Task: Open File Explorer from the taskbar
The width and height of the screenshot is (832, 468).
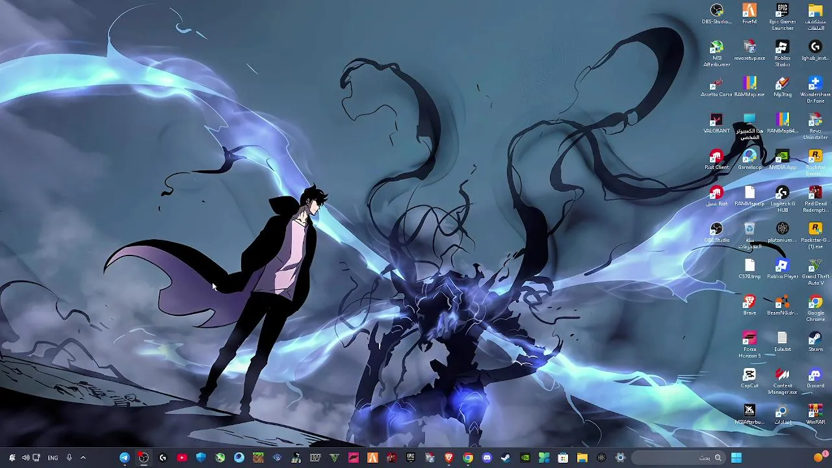Action: click(582, 458)
